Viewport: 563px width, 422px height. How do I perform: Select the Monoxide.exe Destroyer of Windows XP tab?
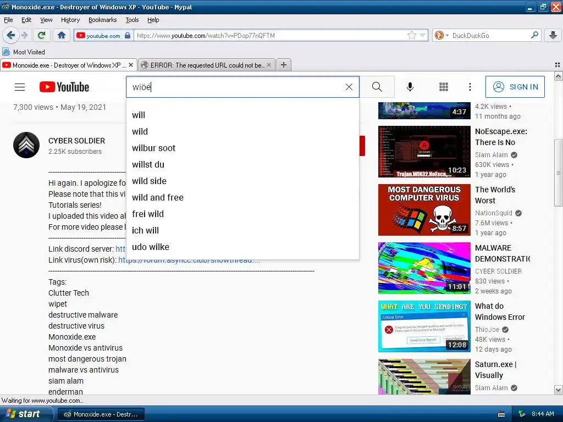tap(68, 65)
